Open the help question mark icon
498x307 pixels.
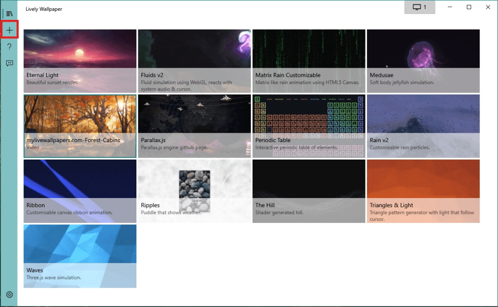9,47
